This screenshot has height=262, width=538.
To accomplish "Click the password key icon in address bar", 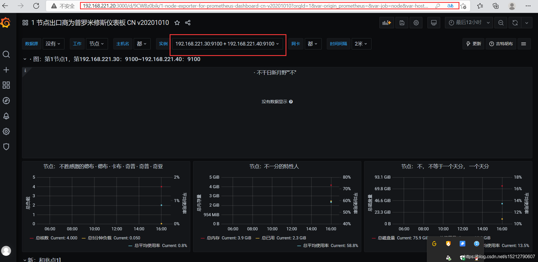I will pos(438,6).
